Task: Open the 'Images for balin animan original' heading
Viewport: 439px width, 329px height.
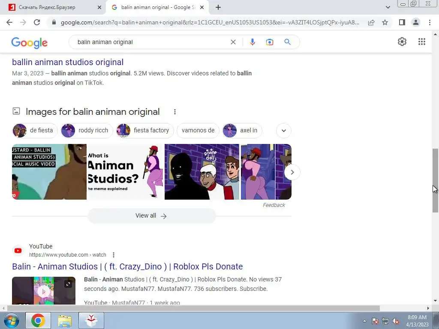Action: coord(93,112)
